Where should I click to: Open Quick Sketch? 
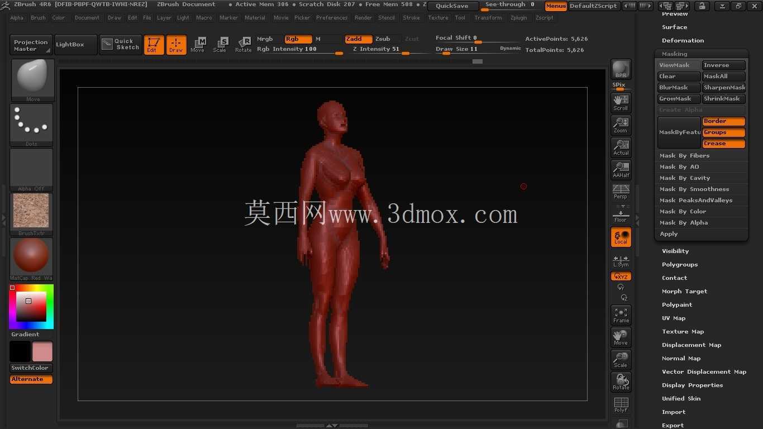(x=121, y=45)
